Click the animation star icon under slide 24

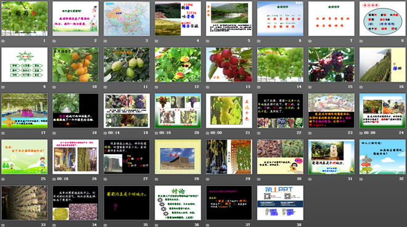[361, 133]
